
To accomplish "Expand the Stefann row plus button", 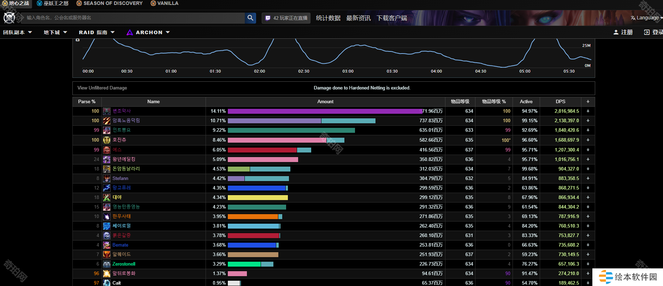I will 588,179.
